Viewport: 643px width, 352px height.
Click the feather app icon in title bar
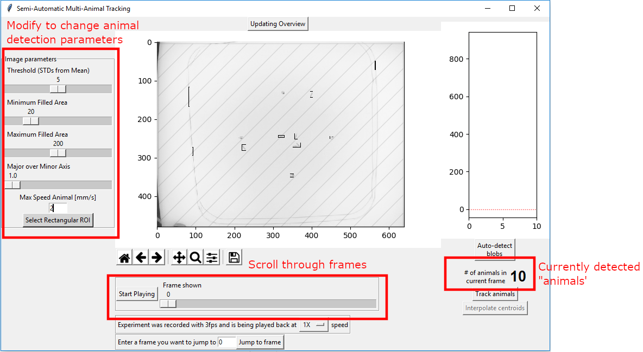point(9,8)
